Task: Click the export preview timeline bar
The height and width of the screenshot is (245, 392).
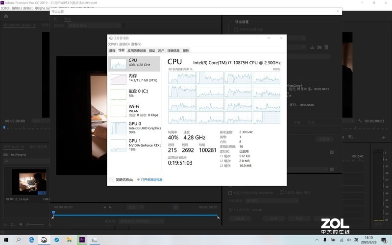Action: 135,216
